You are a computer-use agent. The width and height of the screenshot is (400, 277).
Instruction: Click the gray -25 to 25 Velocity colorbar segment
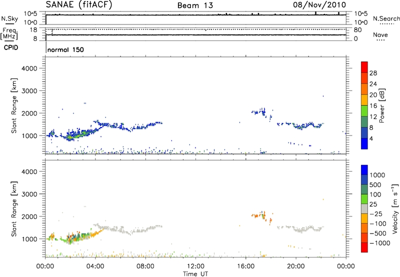(364, 209)
